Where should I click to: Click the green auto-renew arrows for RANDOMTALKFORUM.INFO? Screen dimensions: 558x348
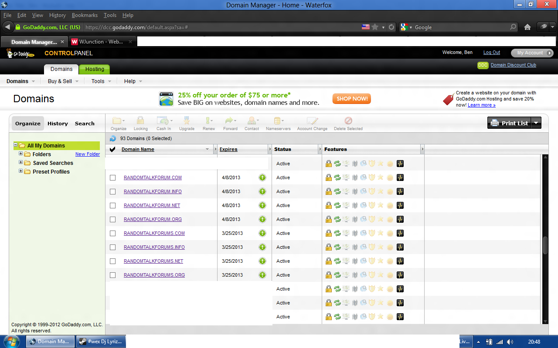[337, 191]
